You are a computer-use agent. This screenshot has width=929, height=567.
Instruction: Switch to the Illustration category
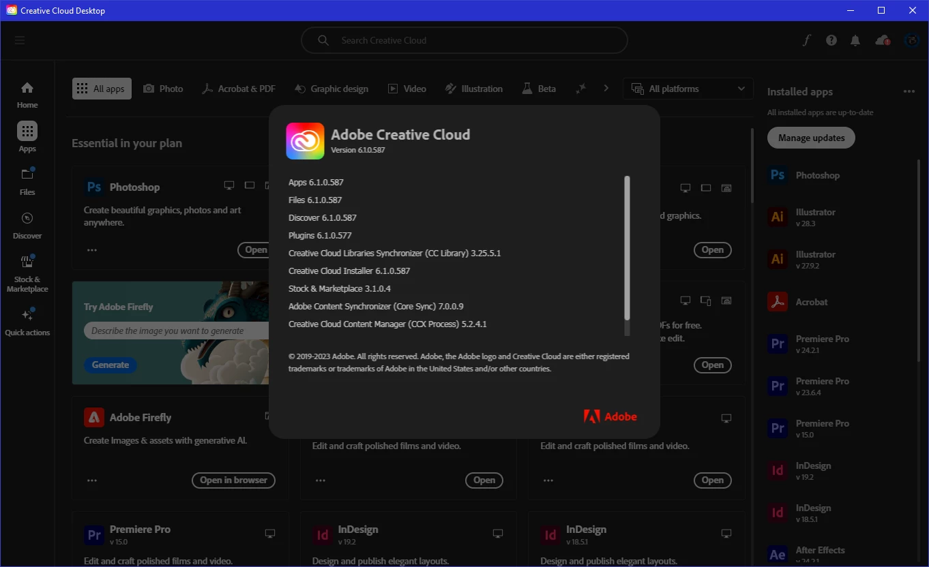[x=474, y=89]
